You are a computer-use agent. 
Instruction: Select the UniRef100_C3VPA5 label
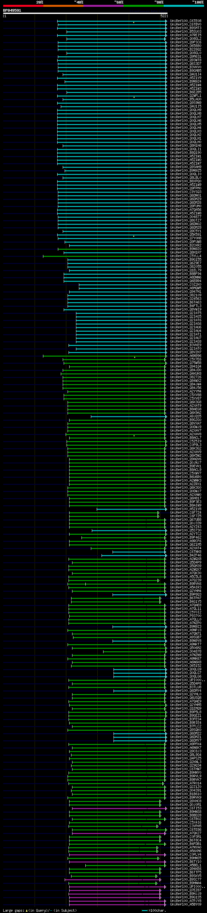[185, 826]
